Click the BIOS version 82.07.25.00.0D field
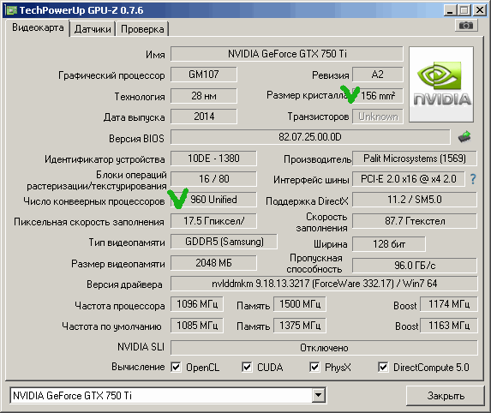This screenshot has height=413, width=491. point(310,137)
